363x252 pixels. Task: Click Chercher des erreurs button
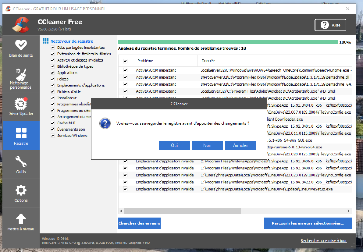pyautogui.click(x=139, y=223)
